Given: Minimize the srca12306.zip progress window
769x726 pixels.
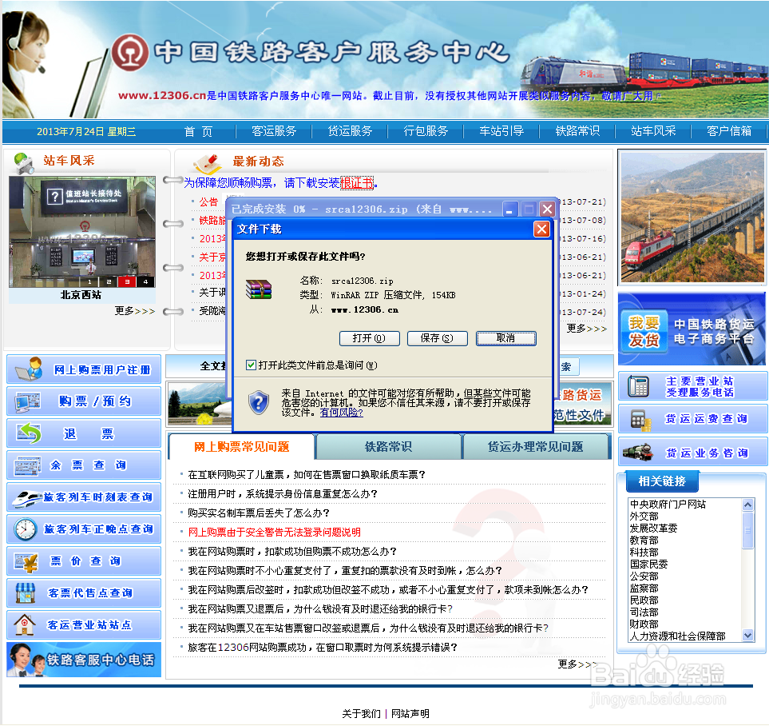Looking at the screenshot, I should click(x=510, y=209).
